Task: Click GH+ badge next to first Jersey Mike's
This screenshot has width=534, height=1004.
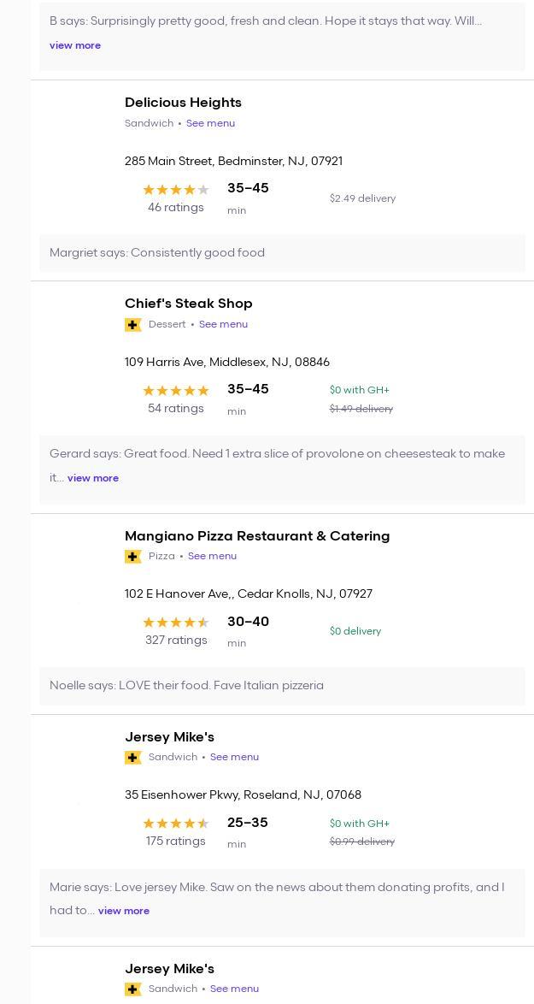Action: click(x=133, y=758)
